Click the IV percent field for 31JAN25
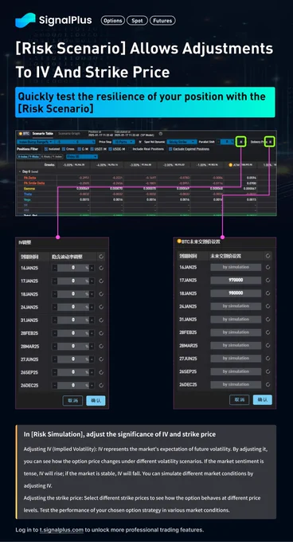293x542 pixels. click(x=73, y=320)
